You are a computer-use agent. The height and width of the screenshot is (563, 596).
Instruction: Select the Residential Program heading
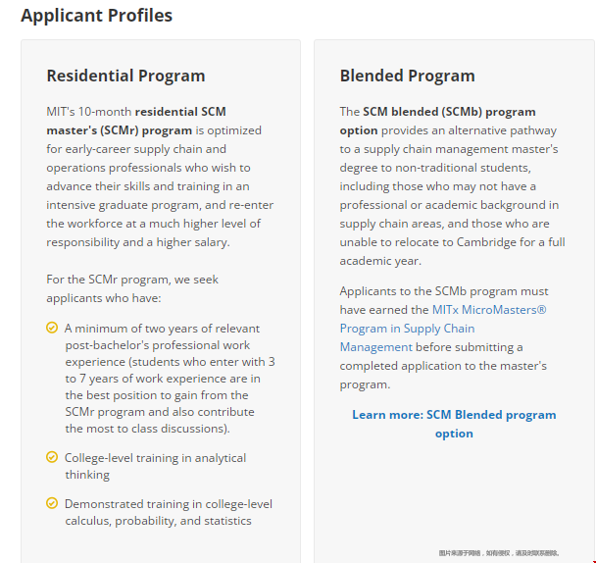coord(125,76)
